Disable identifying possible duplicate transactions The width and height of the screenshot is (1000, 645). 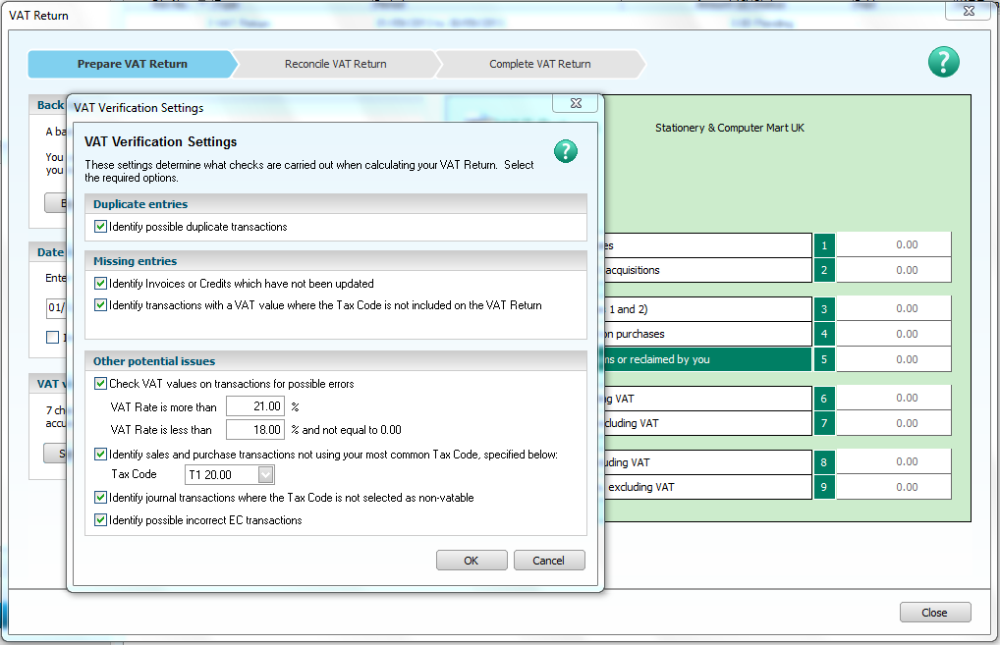click(x=100, y=226)
